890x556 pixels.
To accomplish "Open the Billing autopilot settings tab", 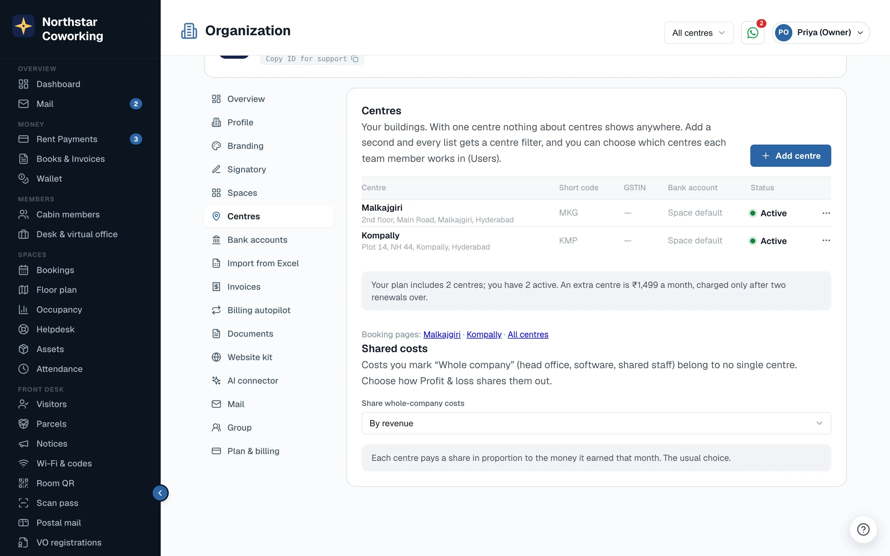I will (x=269, y=310).
